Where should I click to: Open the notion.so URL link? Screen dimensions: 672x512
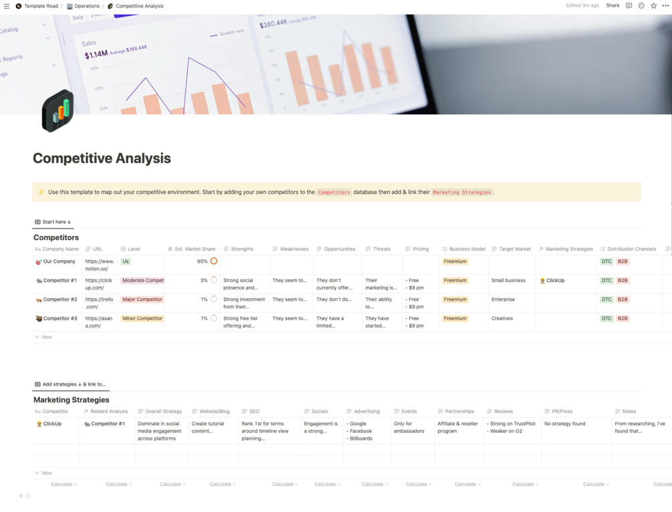(x=100, y=265)
